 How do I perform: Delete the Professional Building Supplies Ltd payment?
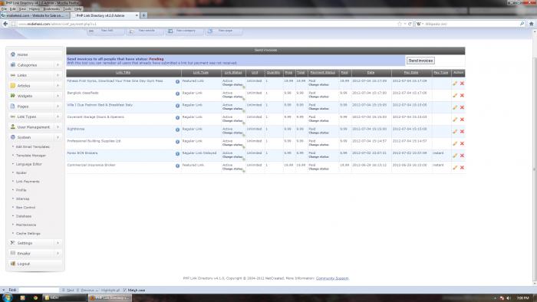[462, 143]
